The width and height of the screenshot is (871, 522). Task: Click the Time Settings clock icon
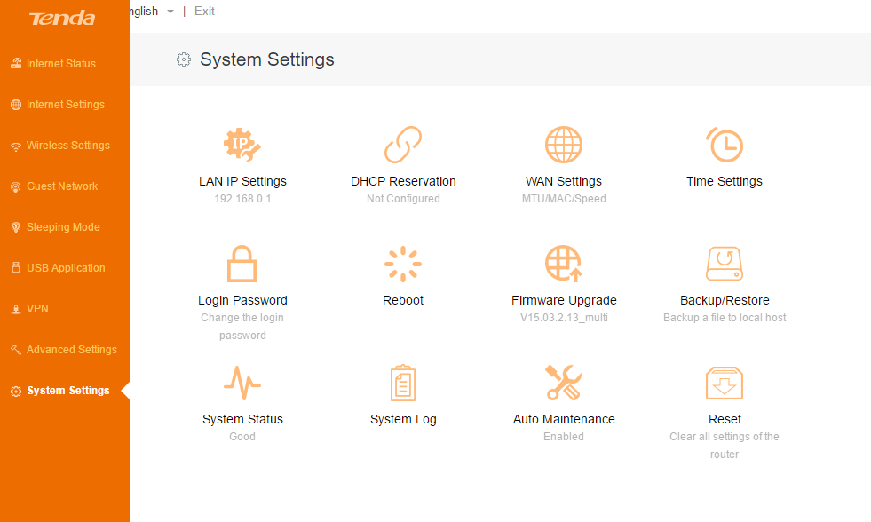tap(725, 144)
